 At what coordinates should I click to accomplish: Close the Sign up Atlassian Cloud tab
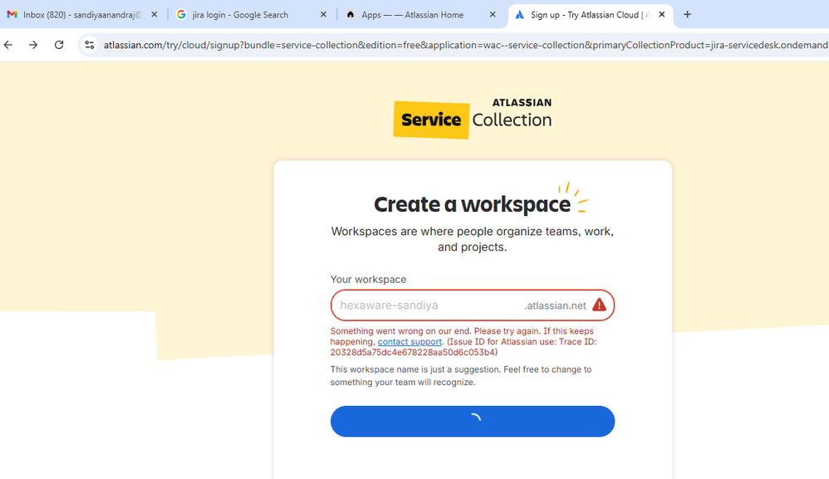click(662, 15)
